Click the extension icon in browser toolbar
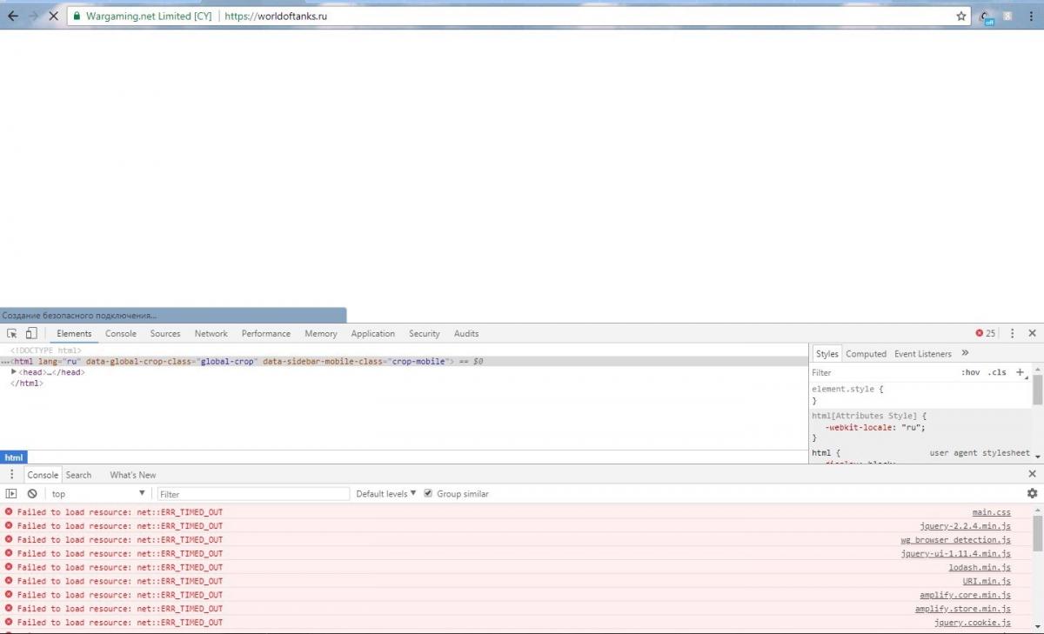This screenshot has height=634, width=1044. click(987, 17)
